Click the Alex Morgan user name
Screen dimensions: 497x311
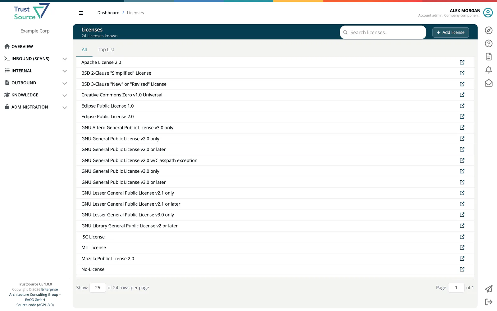[x=465, y=11]
